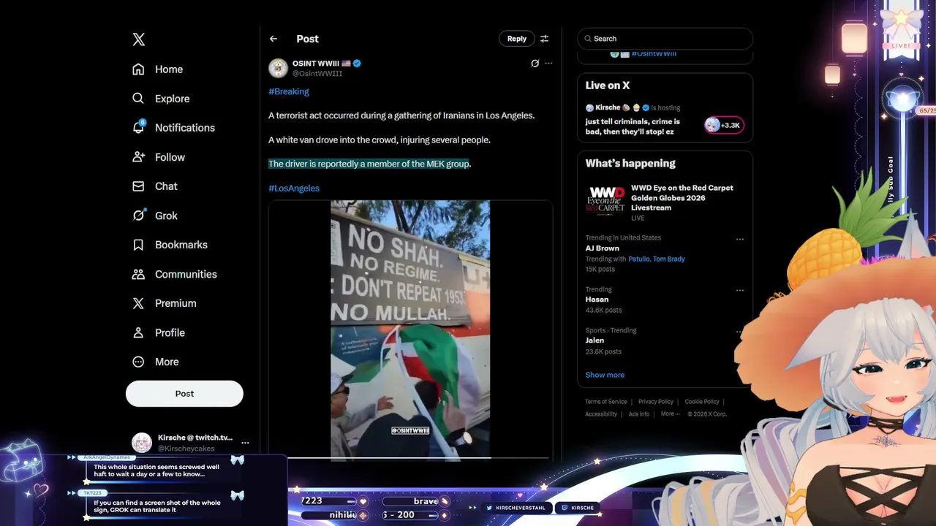Open the Notifications bell icon
The width and height of the screenshot is (936, 526).
pyautogui.click(x=138, y=127)
